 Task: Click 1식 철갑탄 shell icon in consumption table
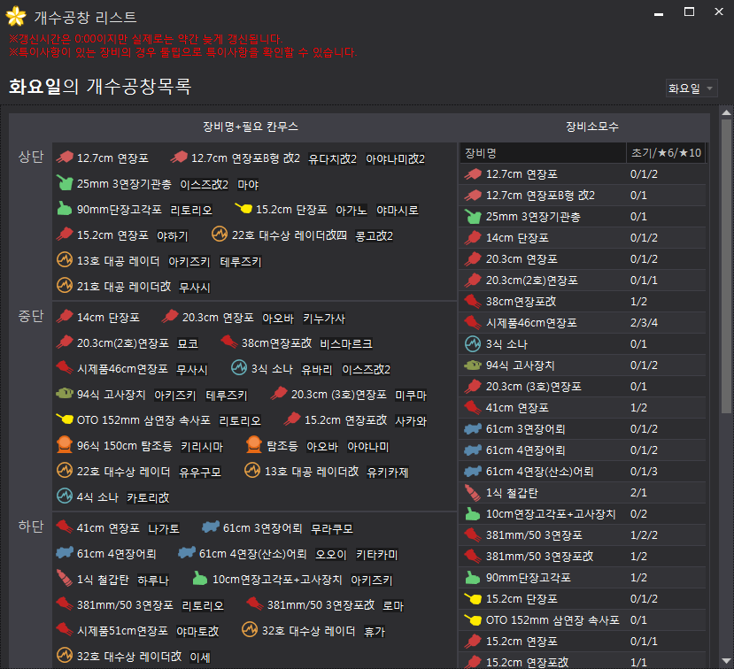pos(473,492)
